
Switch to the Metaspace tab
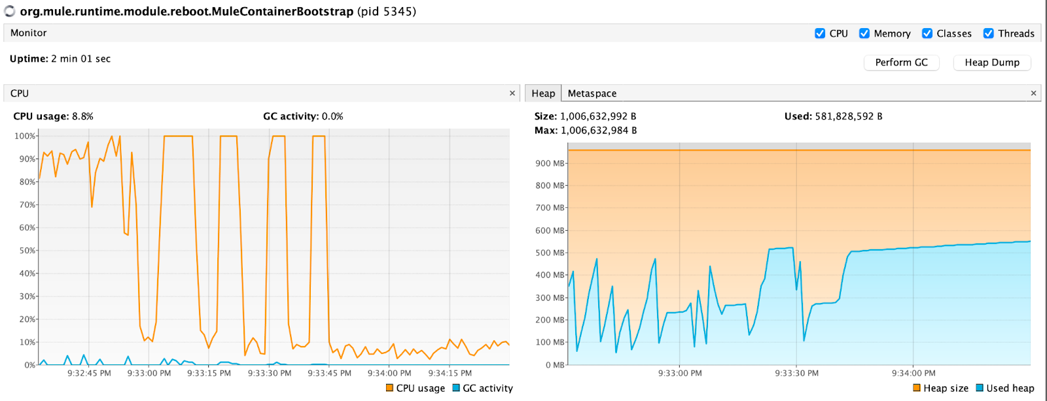[592, 94]
